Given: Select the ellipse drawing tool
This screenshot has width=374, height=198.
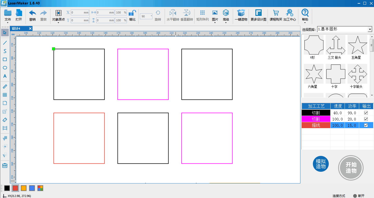Looking at the screenshot, I should [x=5, y=68].
